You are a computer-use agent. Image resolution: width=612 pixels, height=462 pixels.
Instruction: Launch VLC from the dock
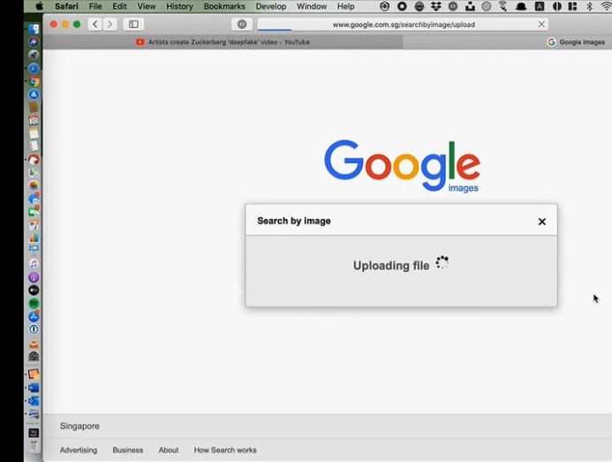click(x=34, y=343)
